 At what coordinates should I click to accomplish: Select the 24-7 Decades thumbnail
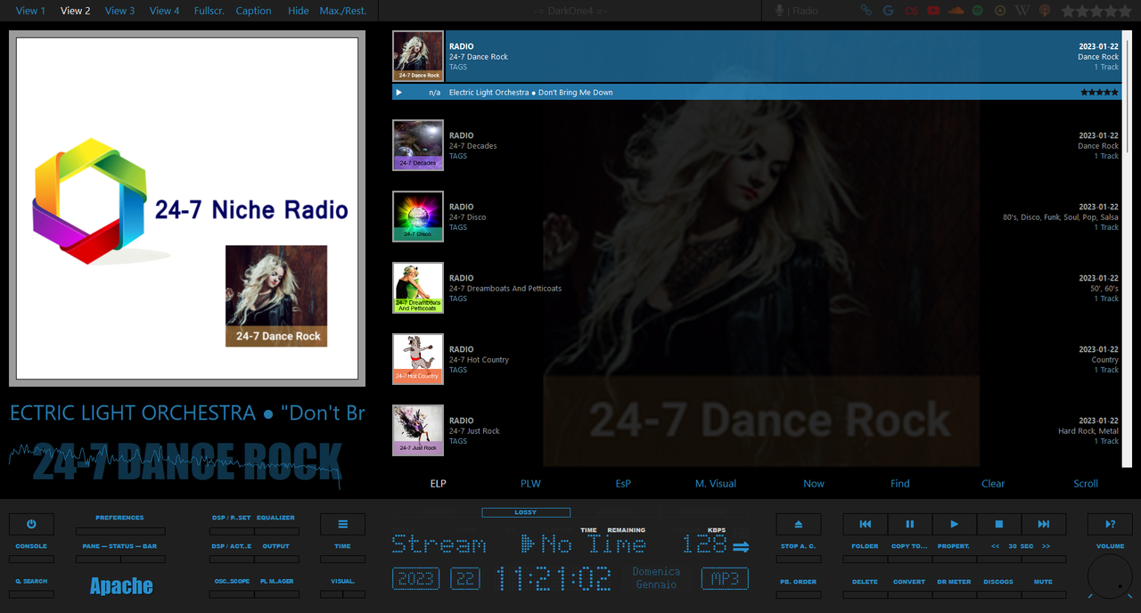click(418, 145)
